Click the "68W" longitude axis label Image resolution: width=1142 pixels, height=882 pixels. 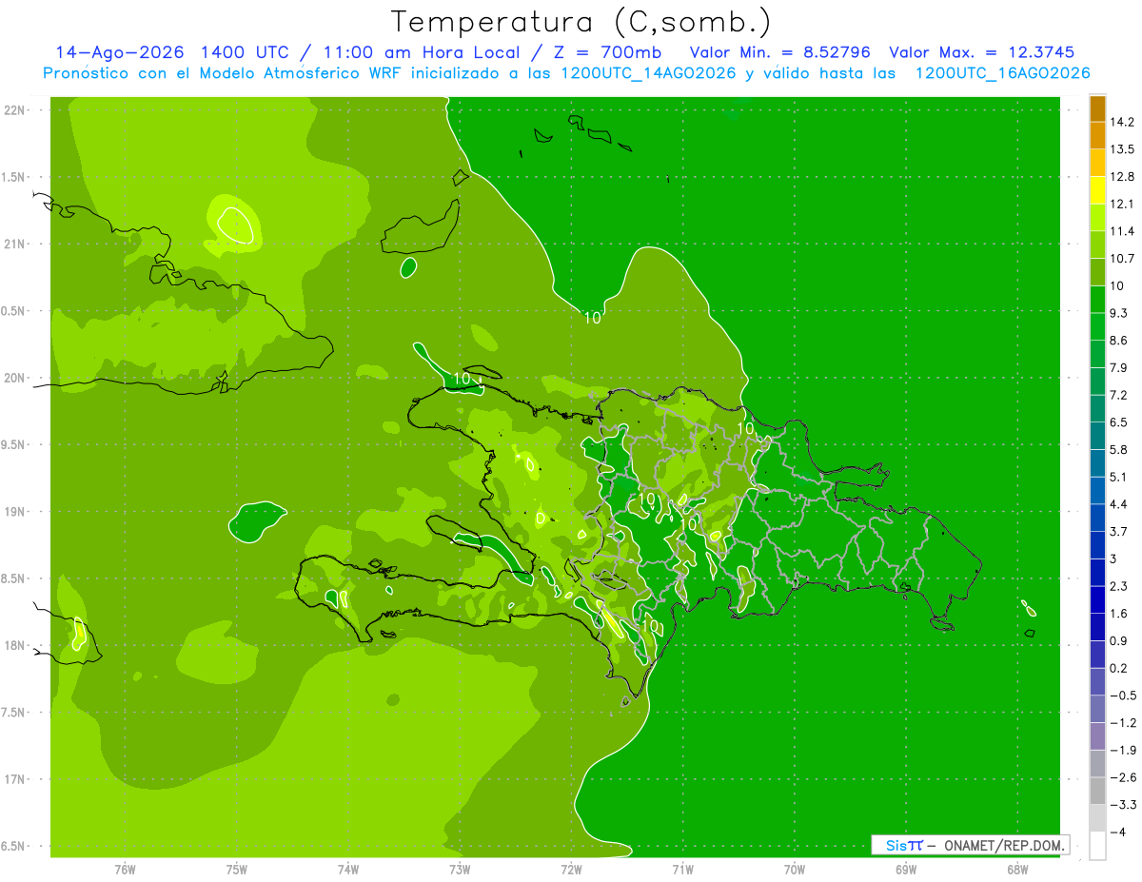pyautogui.click(x=1016, y=870)
